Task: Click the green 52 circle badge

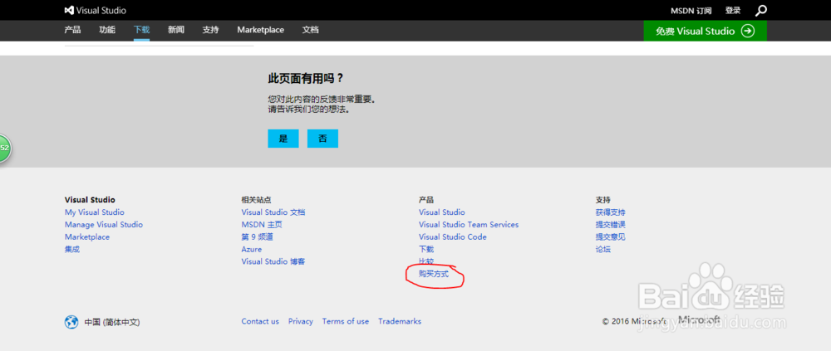Action: pyautogui.click(x=5, y=148)
